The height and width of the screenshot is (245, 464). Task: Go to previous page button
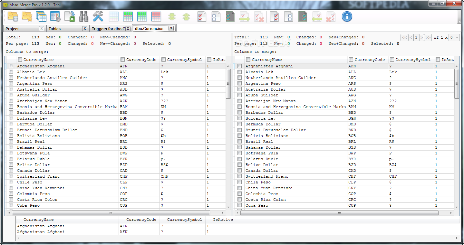pyautogui.click(x=411, y=37)
